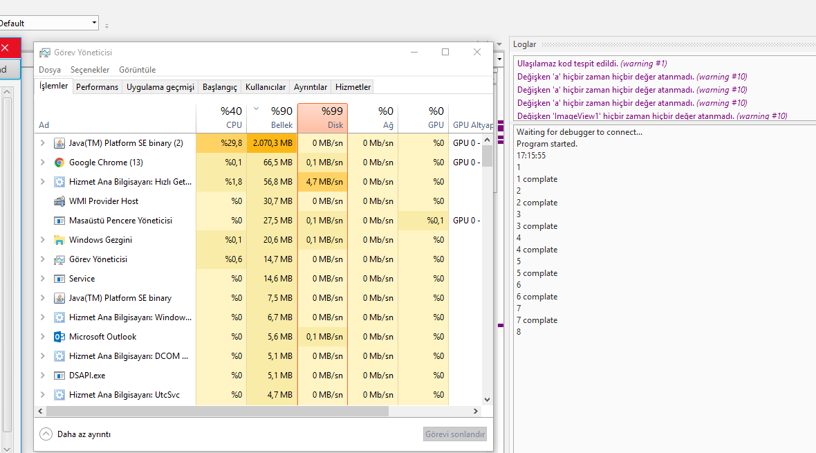Click the first Java(TM) Platform SE binary icon
The image size is (816, 453).
[59, 143]
